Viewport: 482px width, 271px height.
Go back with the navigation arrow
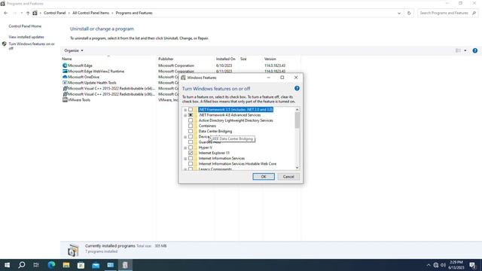6,13
